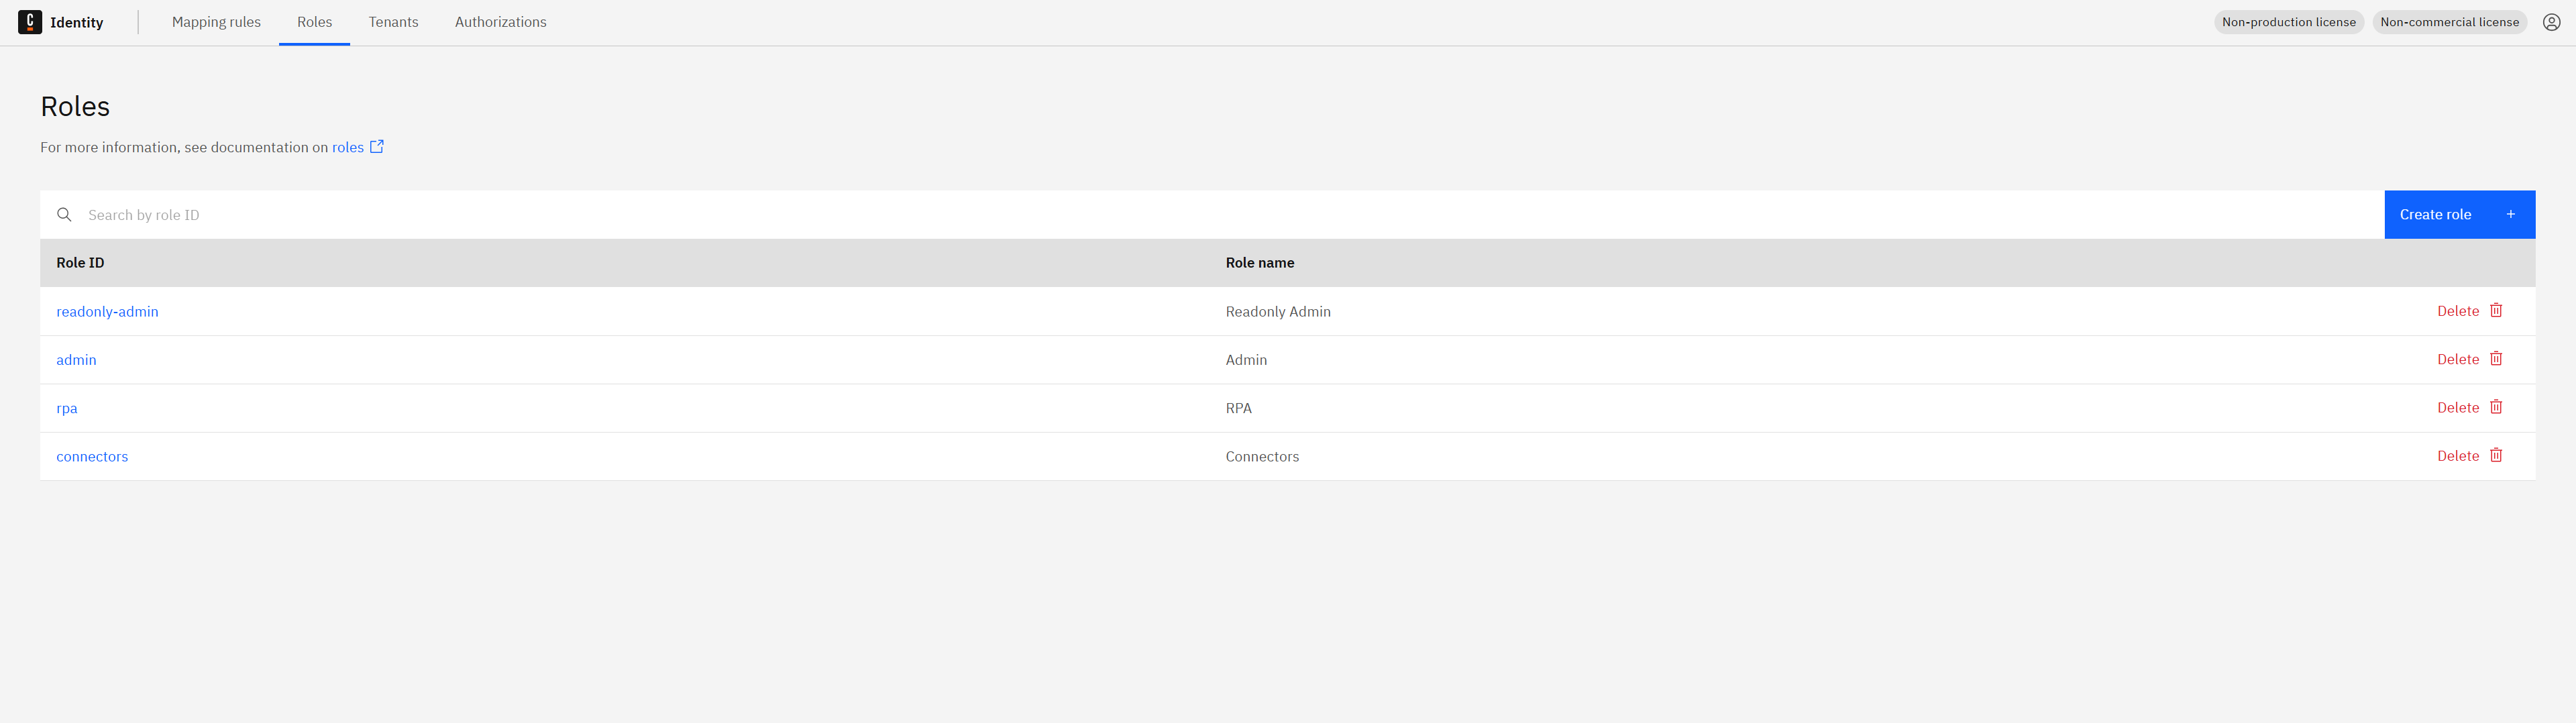Open the user profile avatar icon
Image resolution: width=2576 pixels, height=723 pixels.
point(2551,22)
